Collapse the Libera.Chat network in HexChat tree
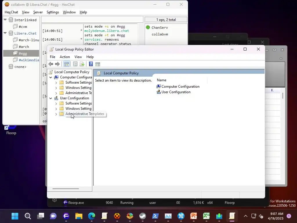This screenshot has height=223, width=297. [x=5, y=33]
